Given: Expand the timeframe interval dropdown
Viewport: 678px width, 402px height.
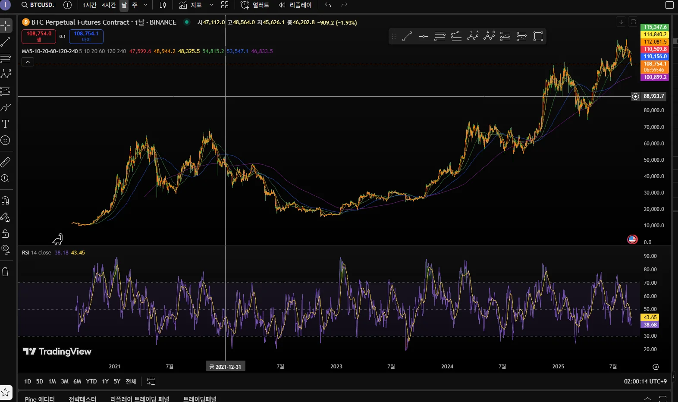Looking at the screenshot, I should click(145, 5).
